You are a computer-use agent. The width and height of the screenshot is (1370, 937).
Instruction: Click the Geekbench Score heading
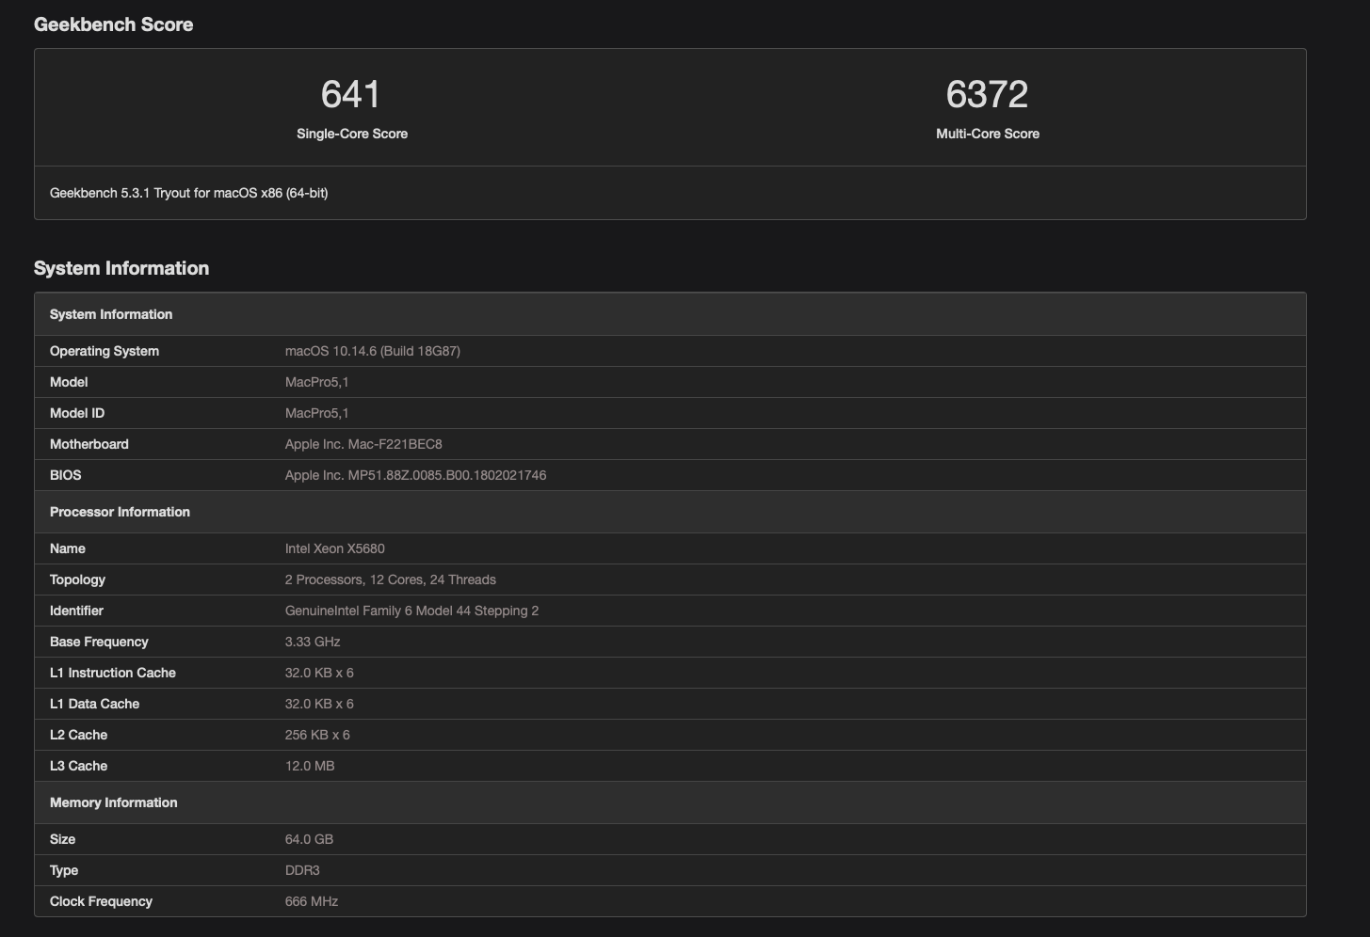pyautogui.click(x=114, y=24)
